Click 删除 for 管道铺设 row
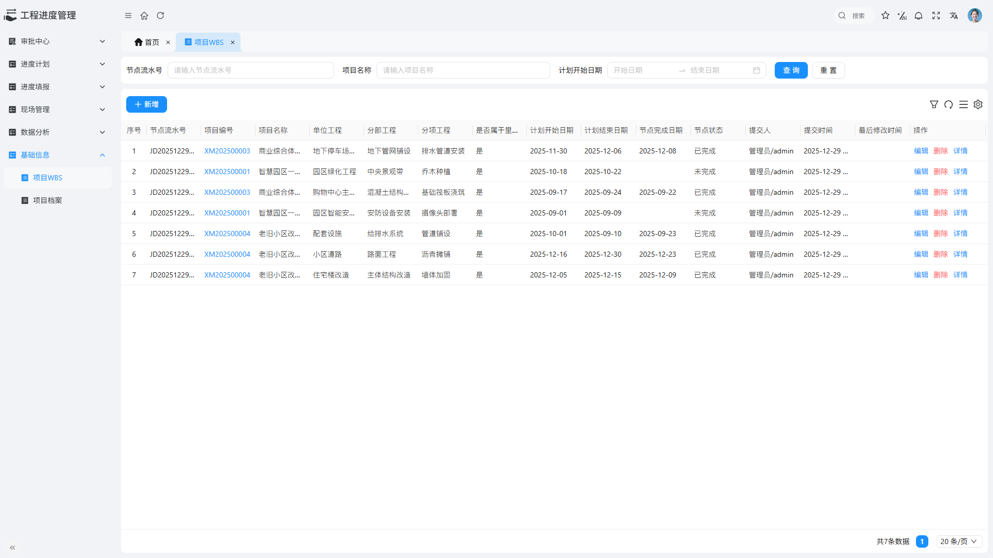Image resolution: width=993 pixels, height=558 pixels. 940,234
